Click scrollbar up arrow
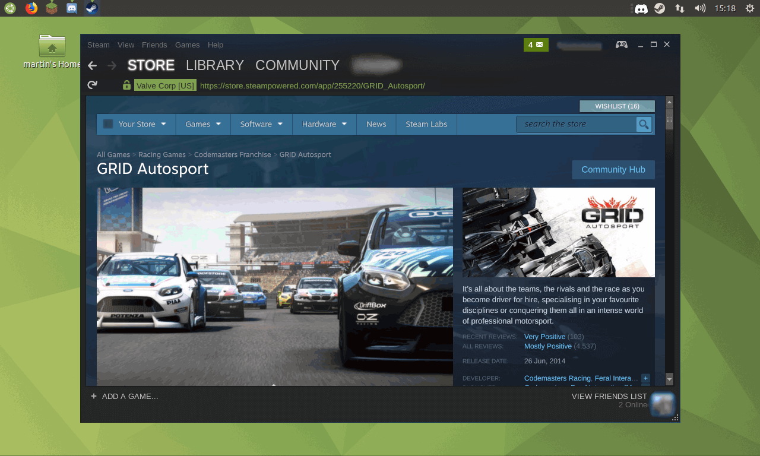The width and height of the screenshot is (760, 456). pos(670,102)
